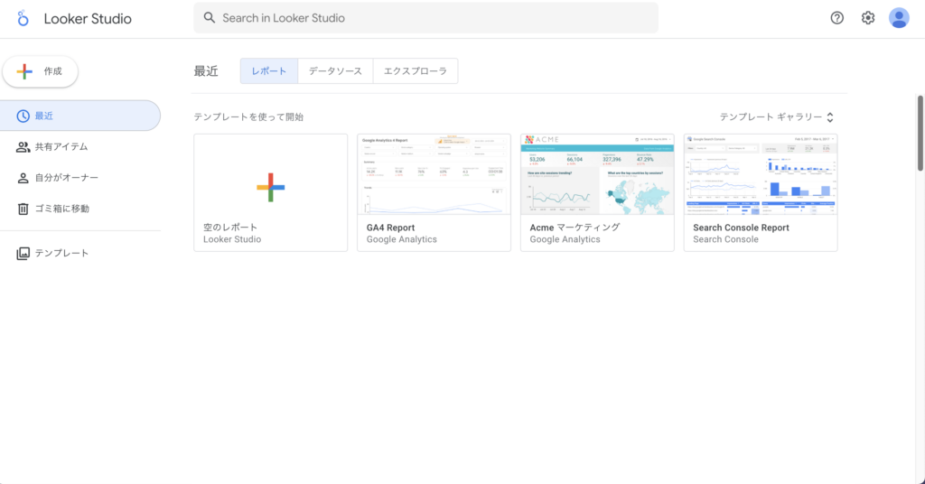Open the Search Console Report template thumbnail
The width and height of the screenshot is (925, 484).
tap(761, 174)
